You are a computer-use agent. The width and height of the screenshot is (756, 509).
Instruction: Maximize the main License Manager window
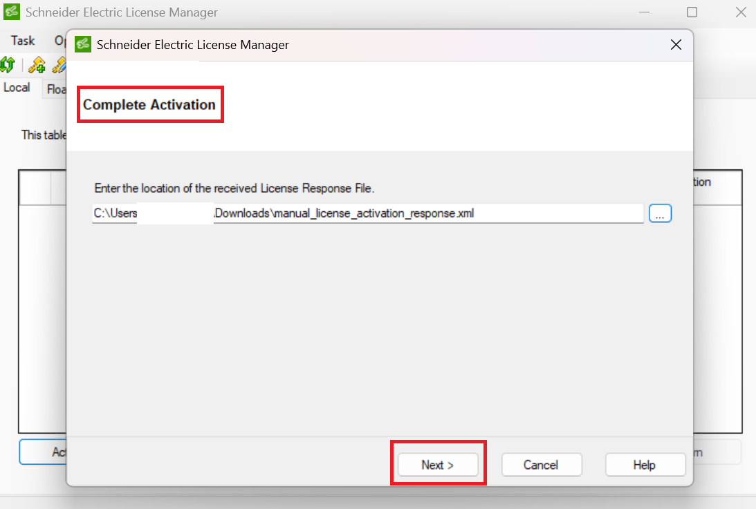(x=692, y=12)
